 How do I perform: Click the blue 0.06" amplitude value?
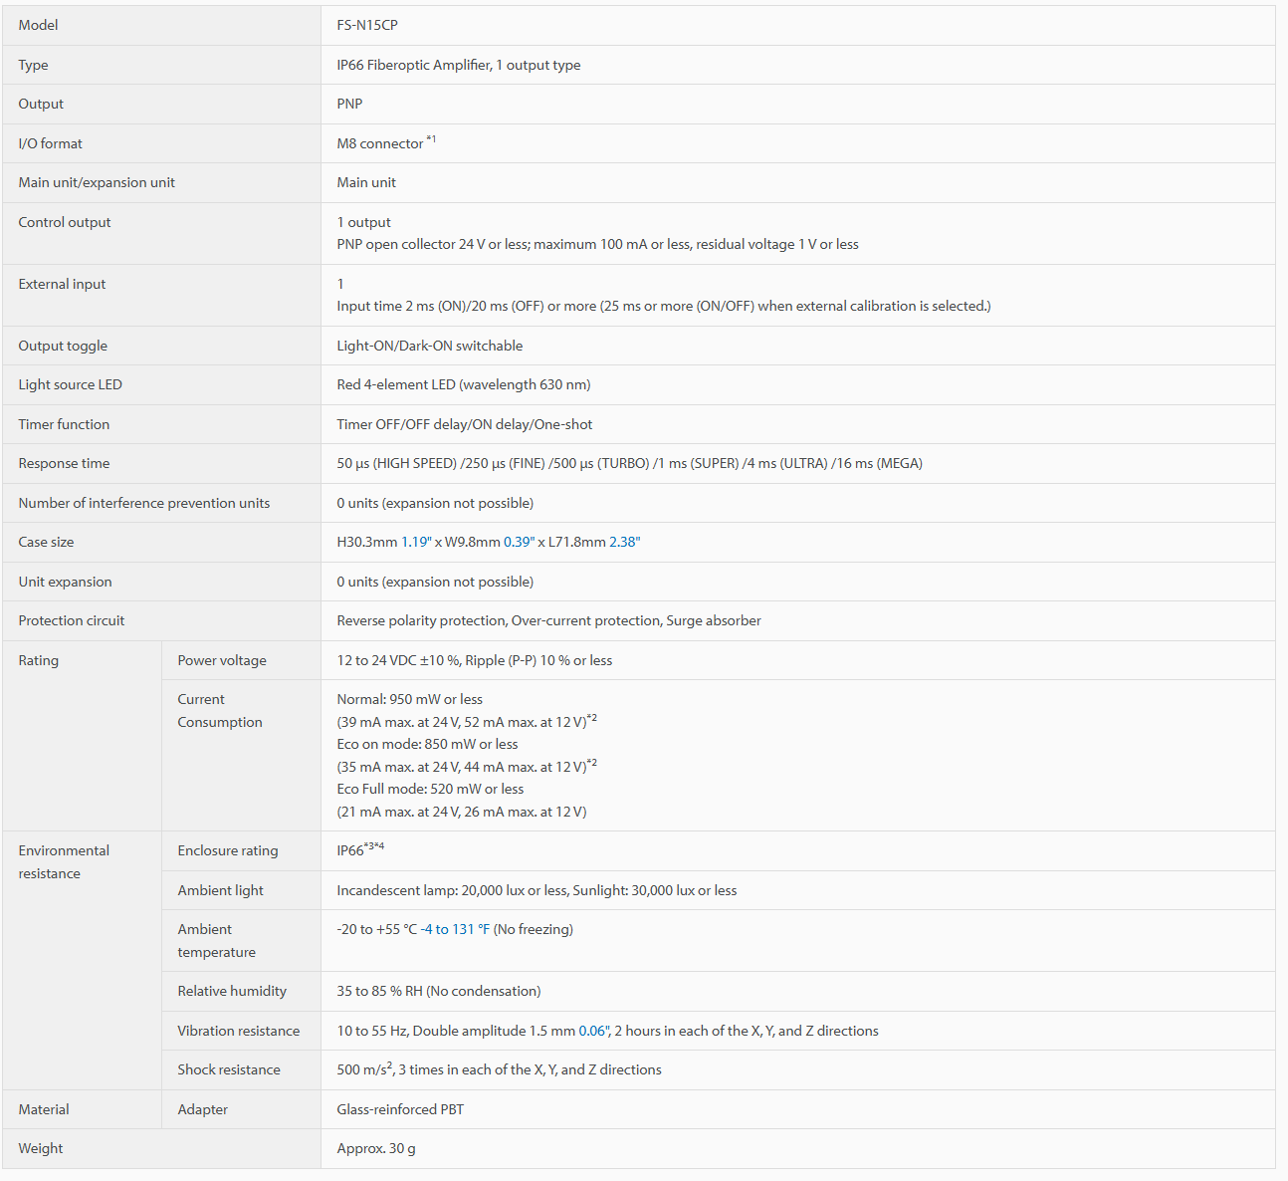[594, 1031]
